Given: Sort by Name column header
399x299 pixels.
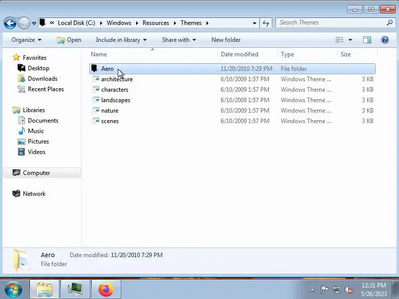Looking at the screenshot, I should 153,54.
